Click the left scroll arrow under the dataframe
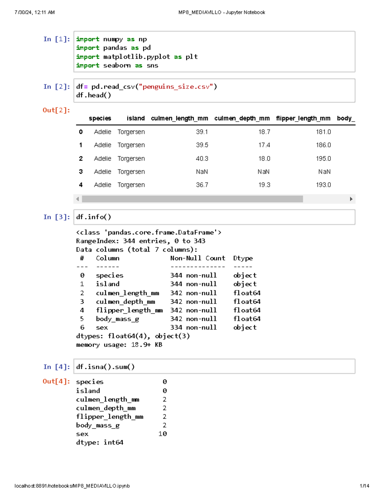The height and width of the screenshot is (498, 385). [77, 199]
